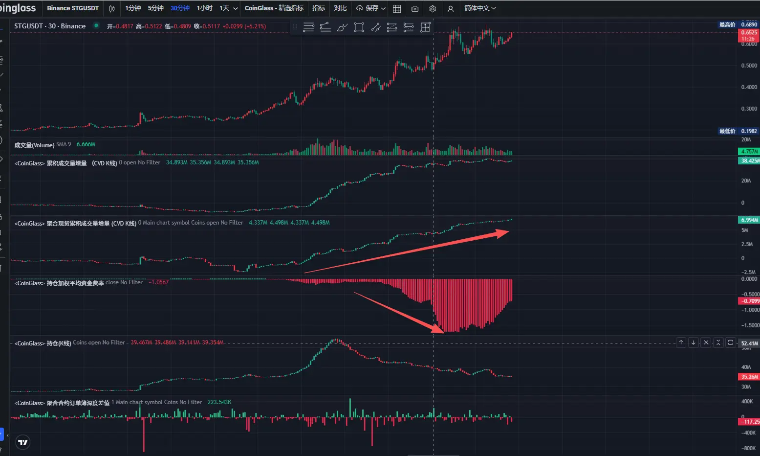The height and width of the screenshot is (456, 760).
Task: Collapse the open interest pane
Action: pyautogui.click(x=718, y=342)
